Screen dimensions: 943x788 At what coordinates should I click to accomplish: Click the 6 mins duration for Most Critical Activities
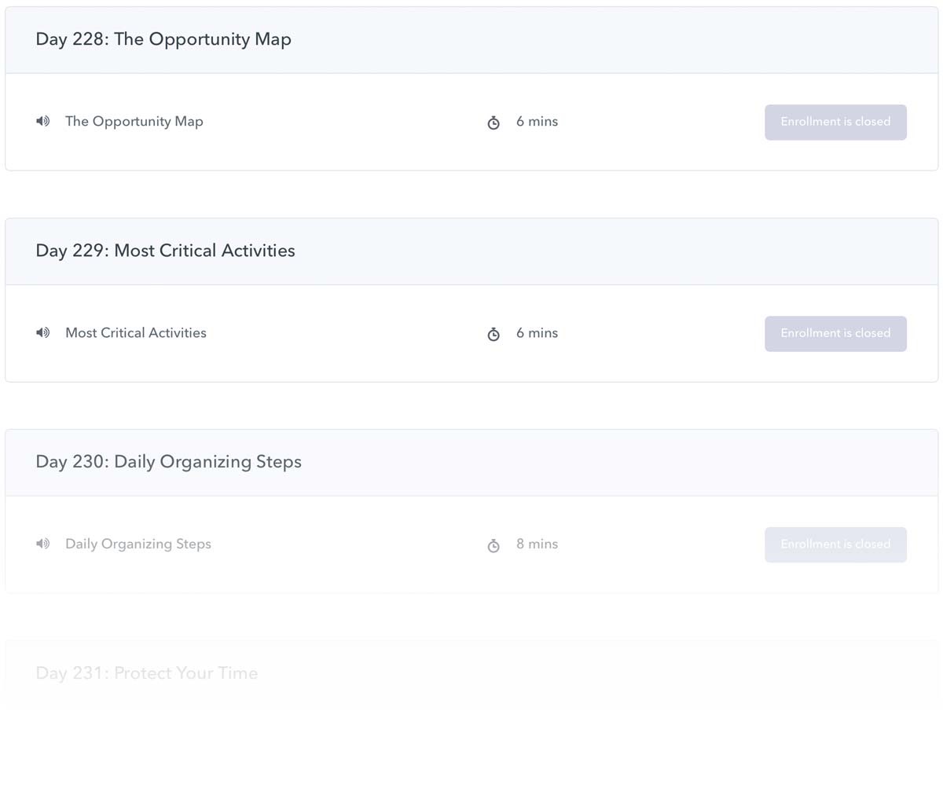tap(537, 332)
